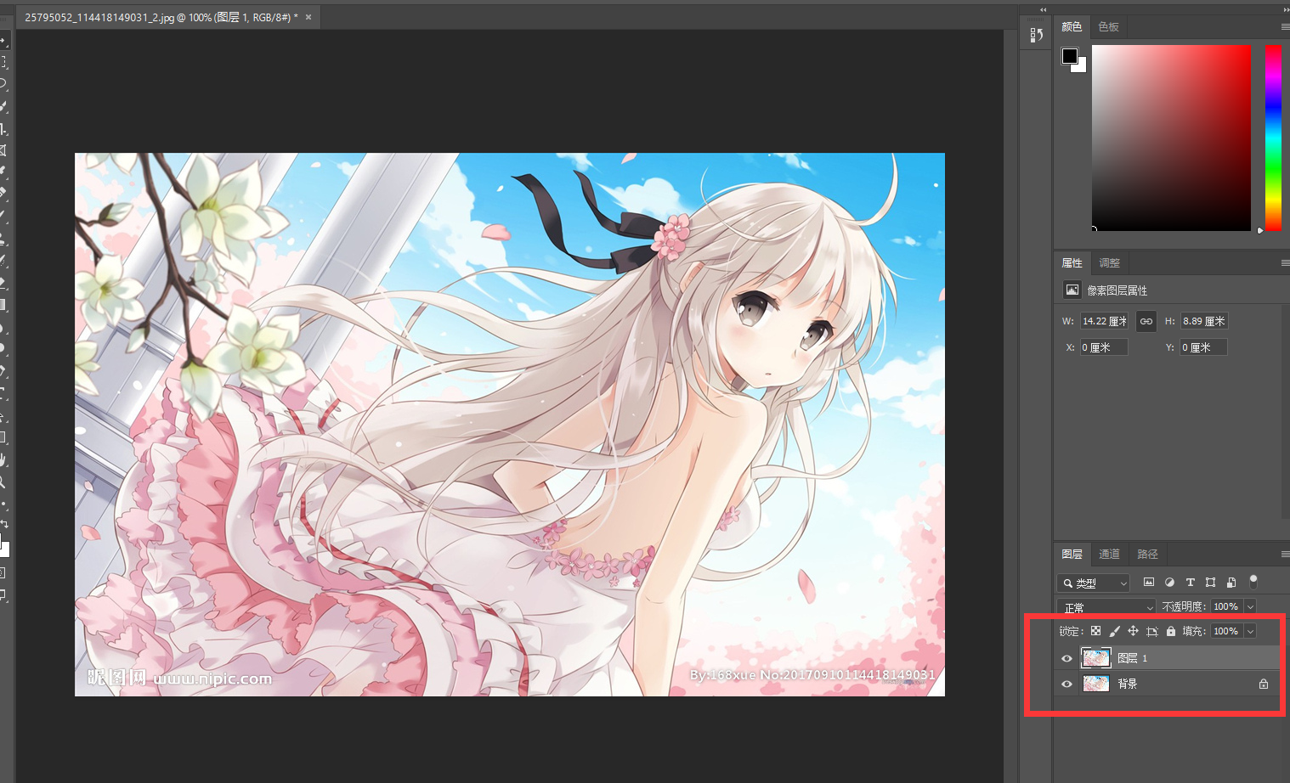Image resolution: width=1290 pixels, height=783 pixels.
Task: Open the 正常 blend mode dropdown
Action: point(1106,607)
